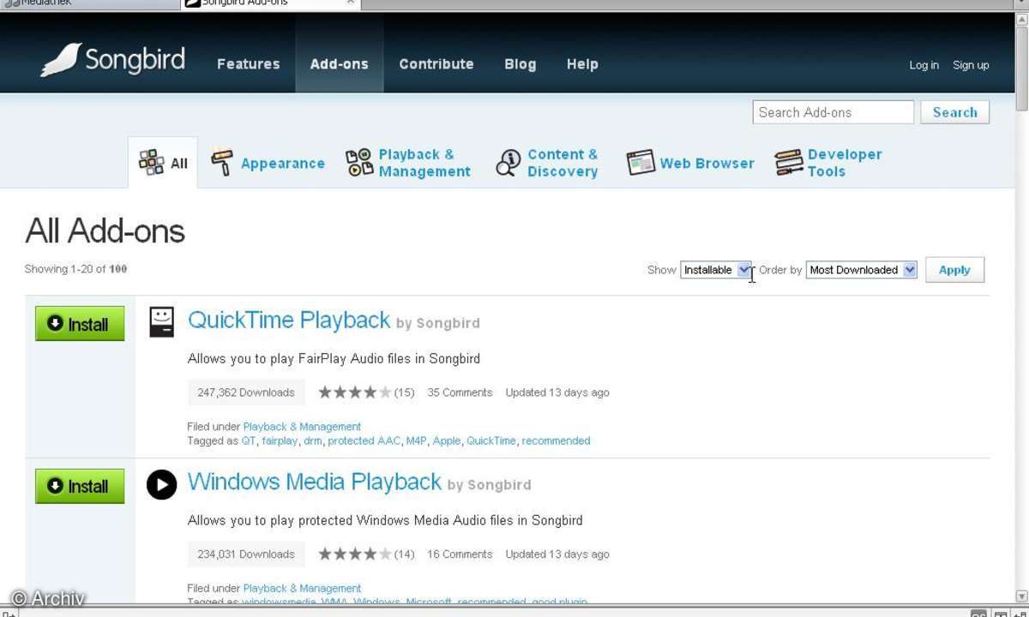Open QuickTime's Playback & Management filed link
This screenshot has width=1029, height=617.
[x=302, y=427]
